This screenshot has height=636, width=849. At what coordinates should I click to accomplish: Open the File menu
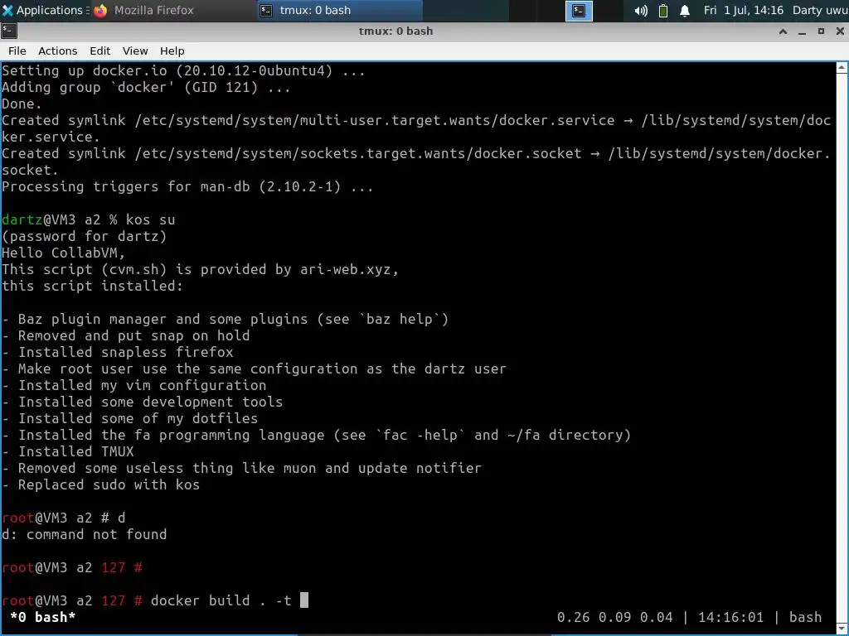pos(17,51)
